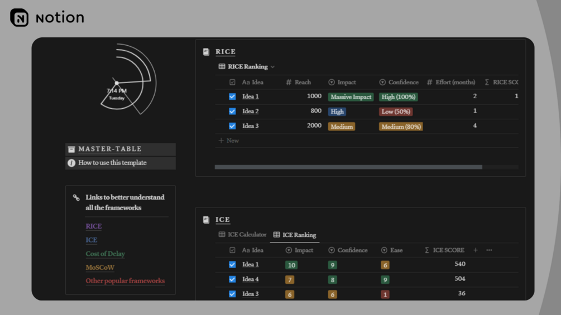Screen dimensions: 561x315
Task: Toggle the ICE header select-all checkbox
Action: (x=233, y=250)
